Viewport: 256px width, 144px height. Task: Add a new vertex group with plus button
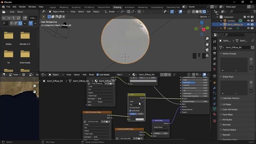251,59
